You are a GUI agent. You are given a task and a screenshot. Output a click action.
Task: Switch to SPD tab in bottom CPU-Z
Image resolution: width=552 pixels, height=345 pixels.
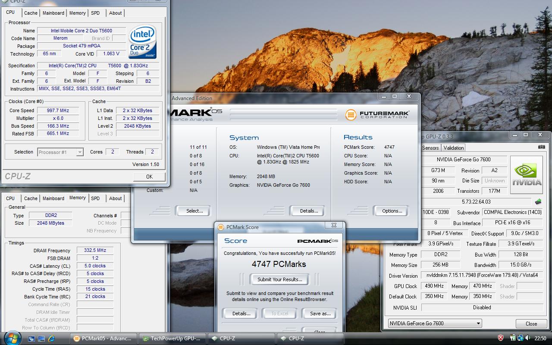[x=95, y=198]
